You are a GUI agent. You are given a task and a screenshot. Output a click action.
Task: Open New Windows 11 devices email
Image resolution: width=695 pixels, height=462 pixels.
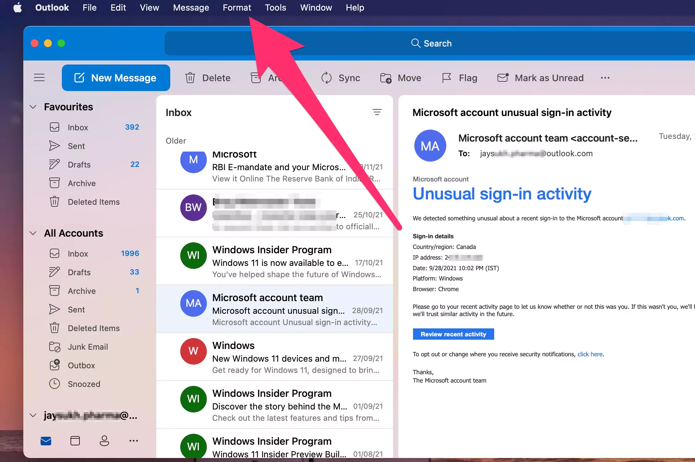275,357
